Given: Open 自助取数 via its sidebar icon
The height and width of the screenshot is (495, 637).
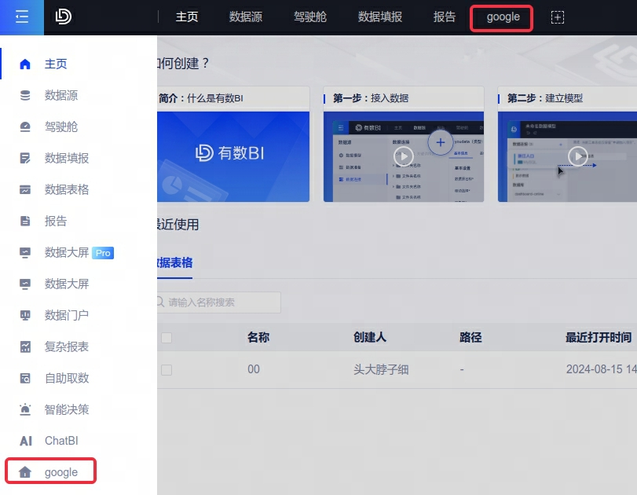Looking at the screenshot, I should pyautogui.click(x=25, y=378).
